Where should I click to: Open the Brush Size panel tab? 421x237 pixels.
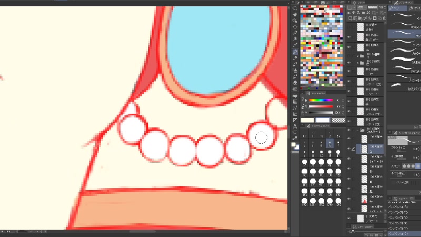(x=317, y=126)
